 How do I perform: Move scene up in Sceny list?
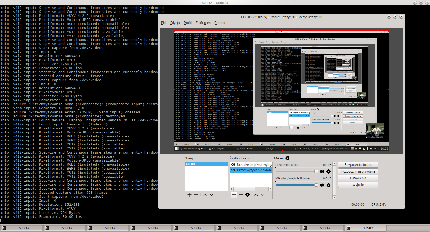(x=205, y=195)
